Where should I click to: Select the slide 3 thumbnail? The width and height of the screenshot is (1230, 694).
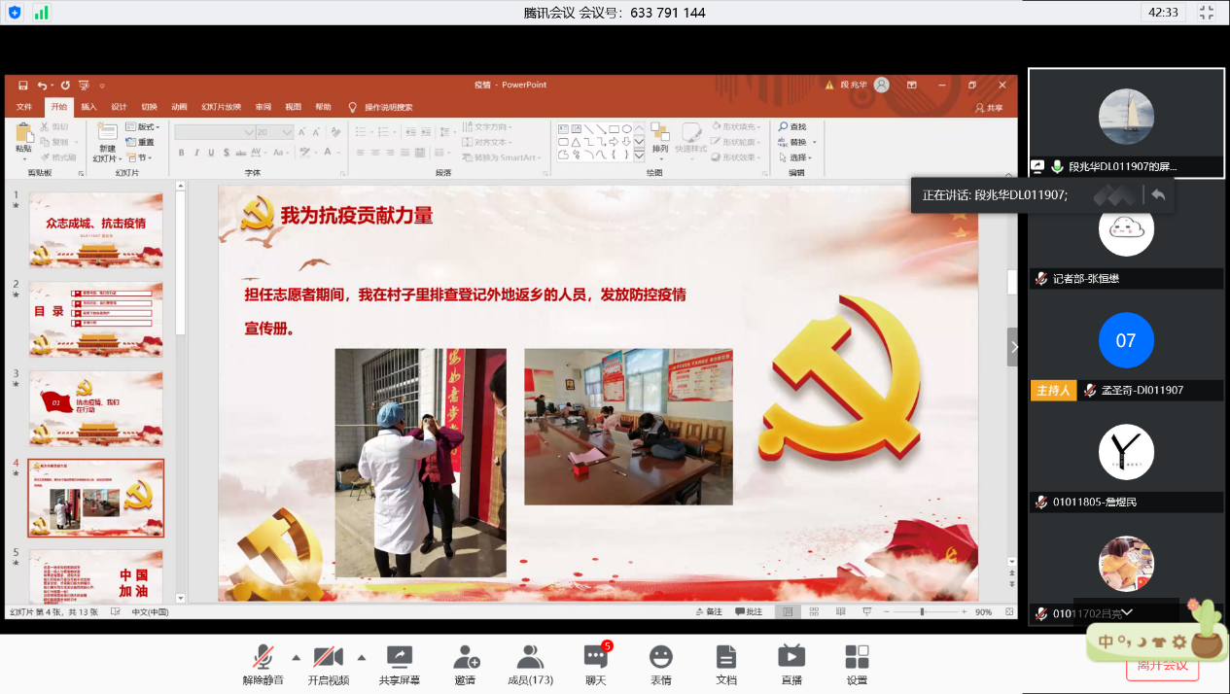pyautogui.click(x=95, y=408)
